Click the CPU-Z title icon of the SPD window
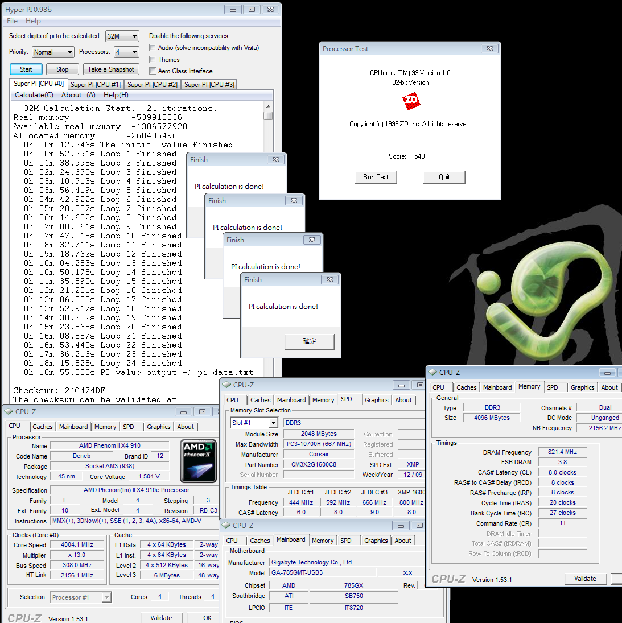 point(226,385)
